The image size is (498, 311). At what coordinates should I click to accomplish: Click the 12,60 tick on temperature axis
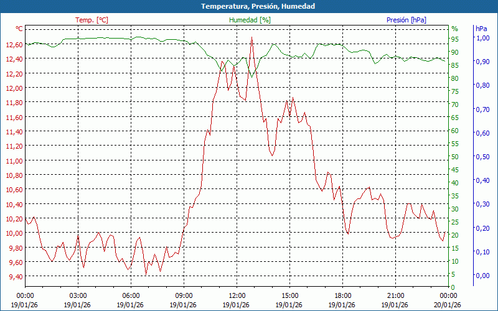pyautogui.click(x=15, y=44)
